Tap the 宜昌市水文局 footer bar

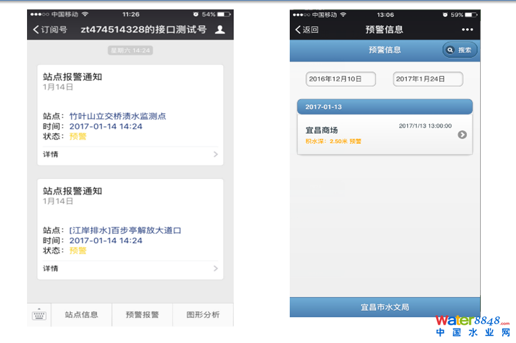(385, 307)
